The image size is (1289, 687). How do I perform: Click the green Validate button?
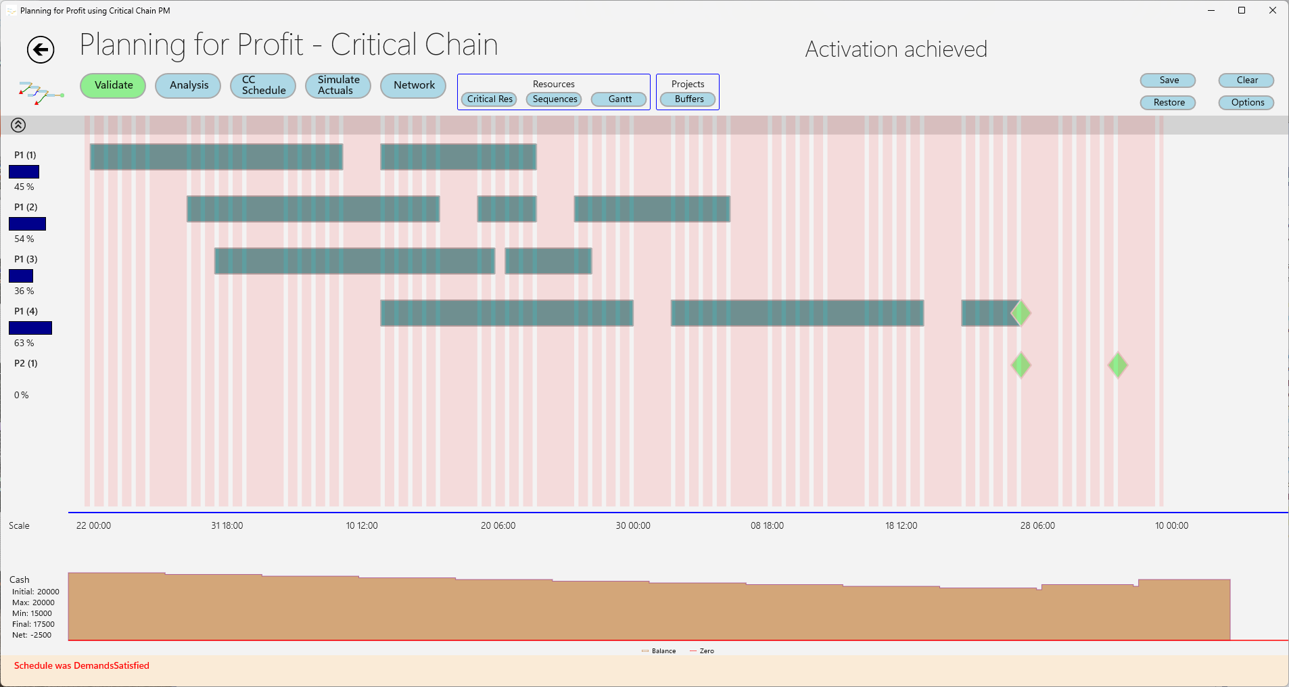pos(113,85)
